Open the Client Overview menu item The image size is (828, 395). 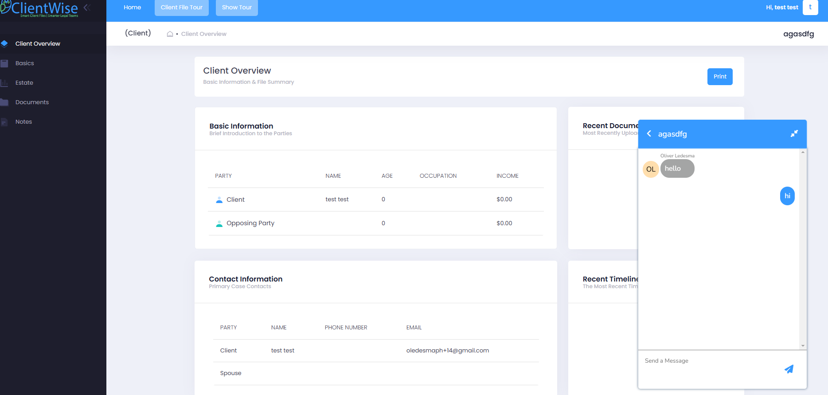(38, 43)
